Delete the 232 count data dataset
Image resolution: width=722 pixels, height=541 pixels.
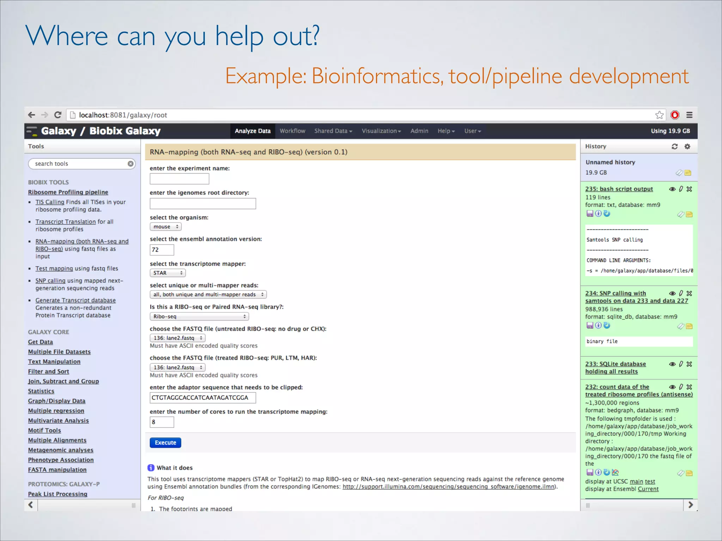(689, 387)
